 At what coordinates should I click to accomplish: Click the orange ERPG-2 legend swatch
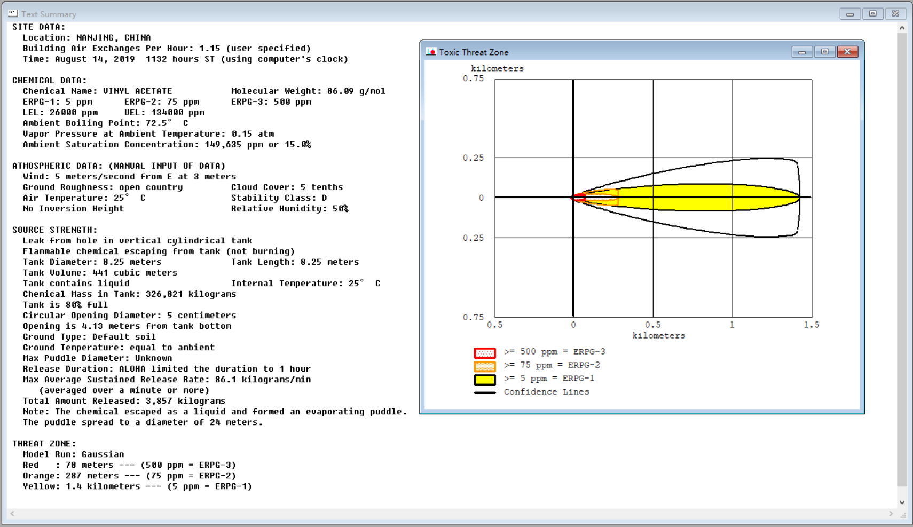point(485,366)
